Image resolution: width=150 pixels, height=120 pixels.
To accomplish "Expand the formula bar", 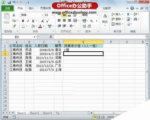I will tap(147, 37).
